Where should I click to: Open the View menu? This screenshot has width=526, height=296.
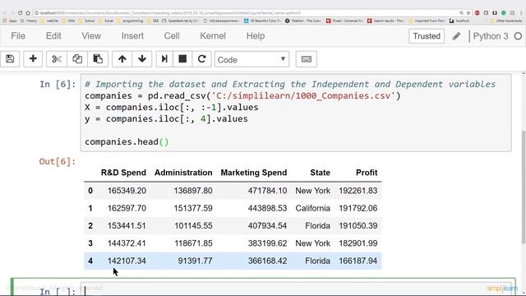(x=91, y=36)
